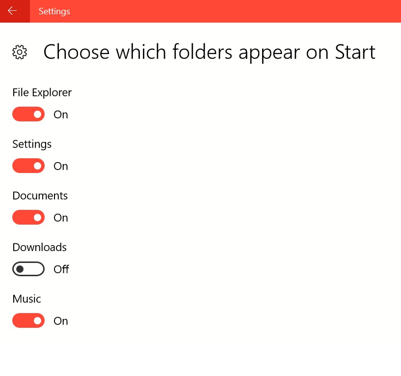Screen dimensions: 401x376
Task: Click the On text beside Documents toggle
Action: [61, 218]
